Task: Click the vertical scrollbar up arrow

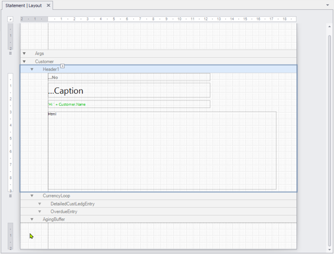Action: click(x=330, y=27)
